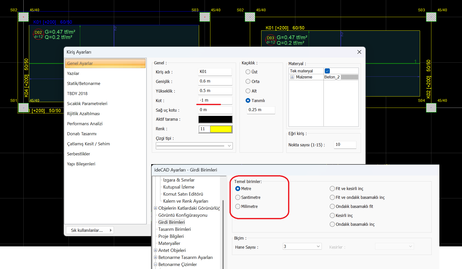
Task: Click the D03 slab label in drawing
Action: tap(270, 40)
